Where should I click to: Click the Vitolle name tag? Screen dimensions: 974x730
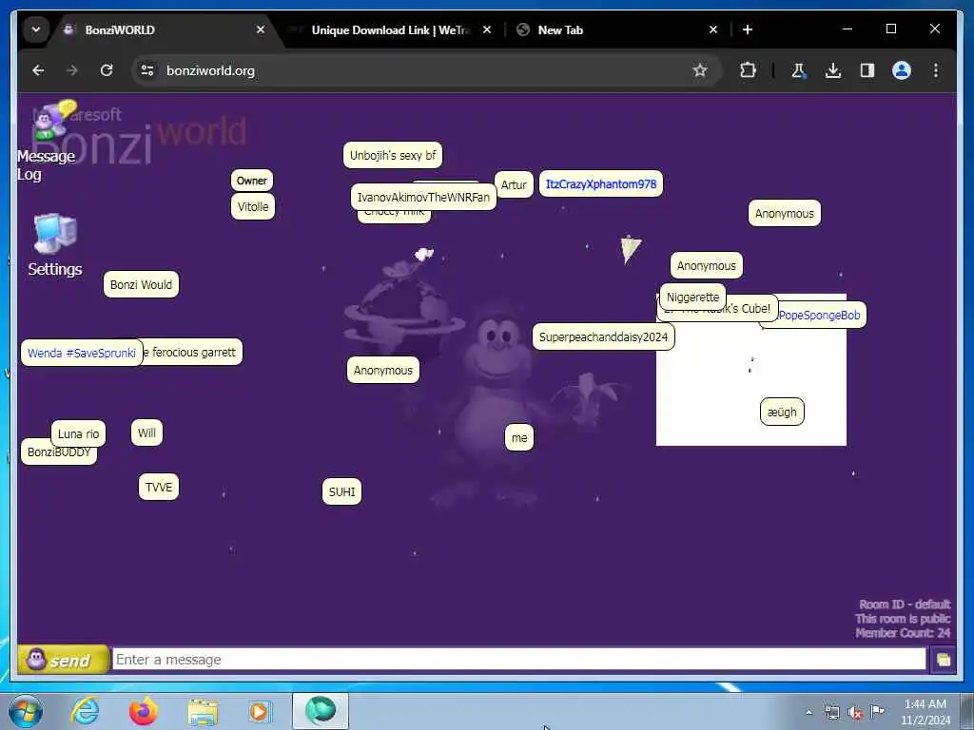pyautogui.click(x=253, y=206)
